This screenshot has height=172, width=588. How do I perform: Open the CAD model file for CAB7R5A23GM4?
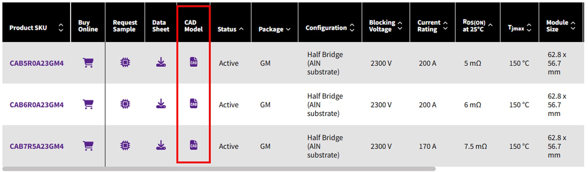point(194,145)
